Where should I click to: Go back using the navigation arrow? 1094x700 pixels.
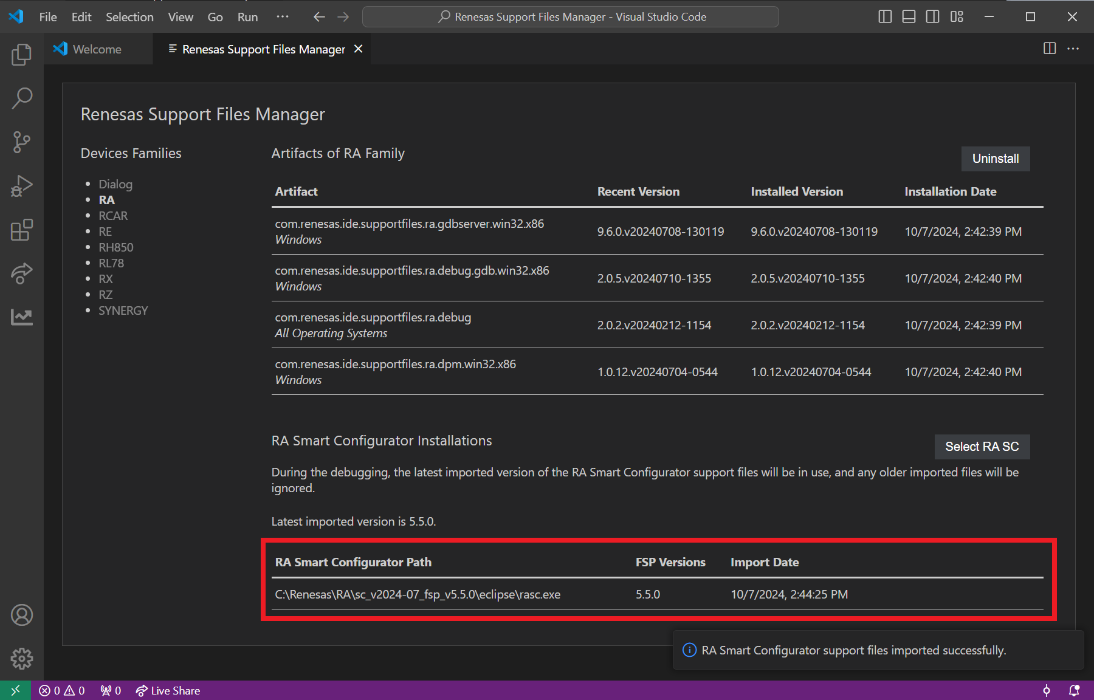[x=319, y=17]
